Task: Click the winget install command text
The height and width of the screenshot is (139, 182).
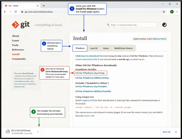Action: (103, 107)
